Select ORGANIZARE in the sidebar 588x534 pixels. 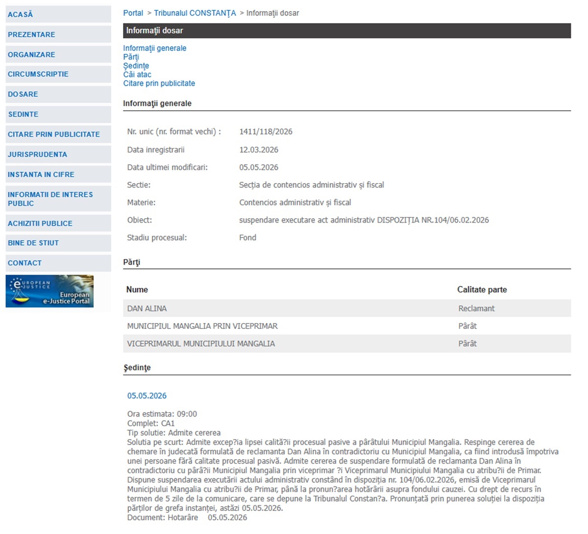click(x=58, y=55)
